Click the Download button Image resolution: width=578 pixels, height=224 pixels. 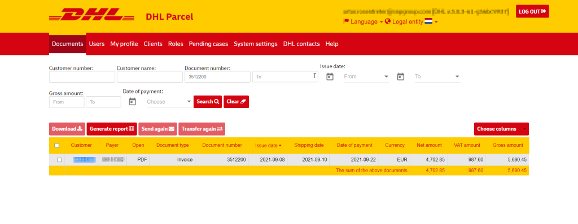67,129
